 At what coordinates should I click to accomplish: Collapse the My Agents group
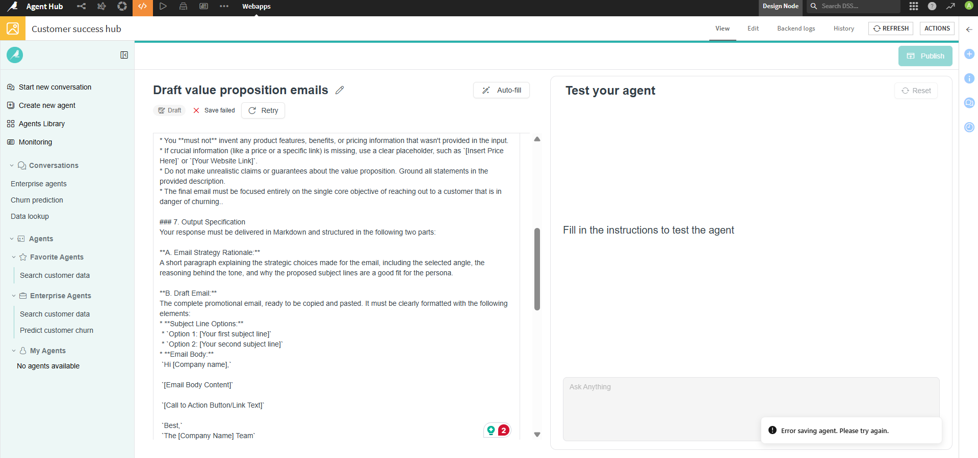pyautogui.click(x=14, y=351)
